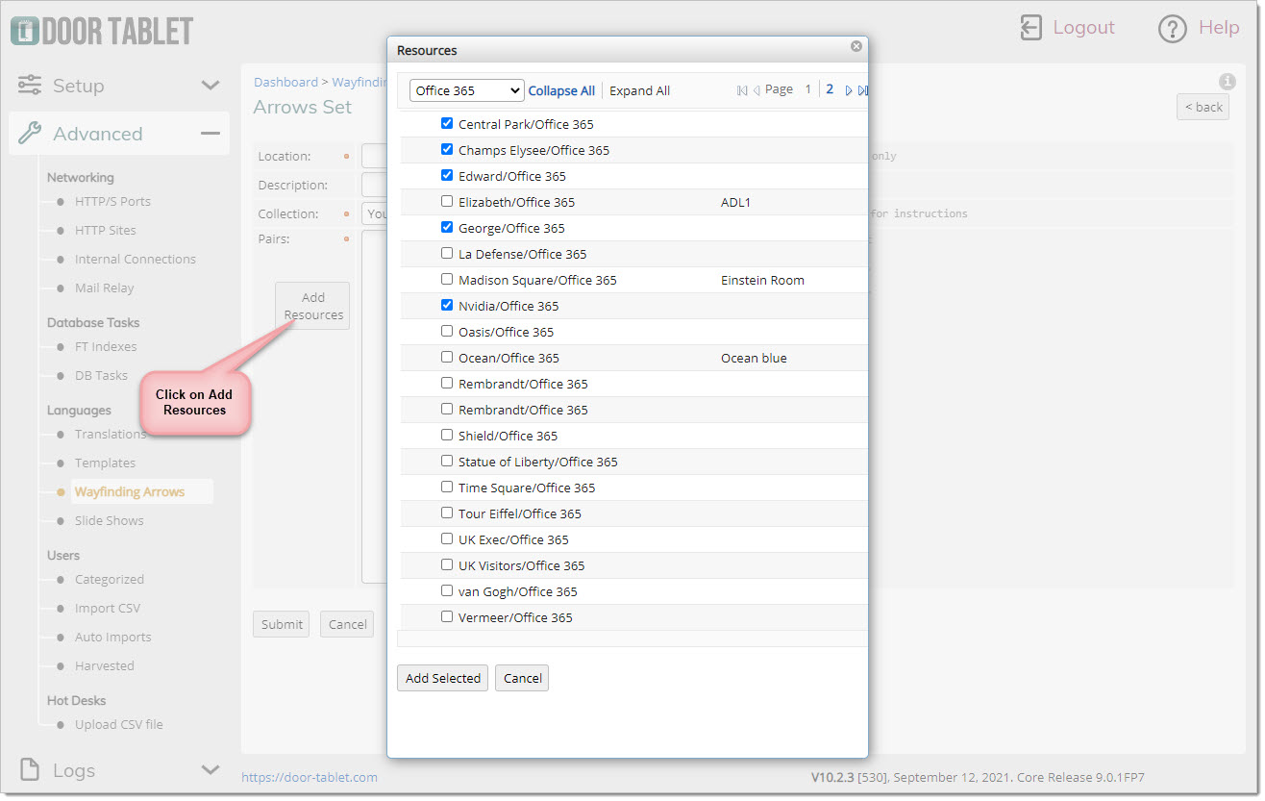Uncheck George/Office 365
1265x801 pixels.
pyautogui.click(x=447, y=227)
